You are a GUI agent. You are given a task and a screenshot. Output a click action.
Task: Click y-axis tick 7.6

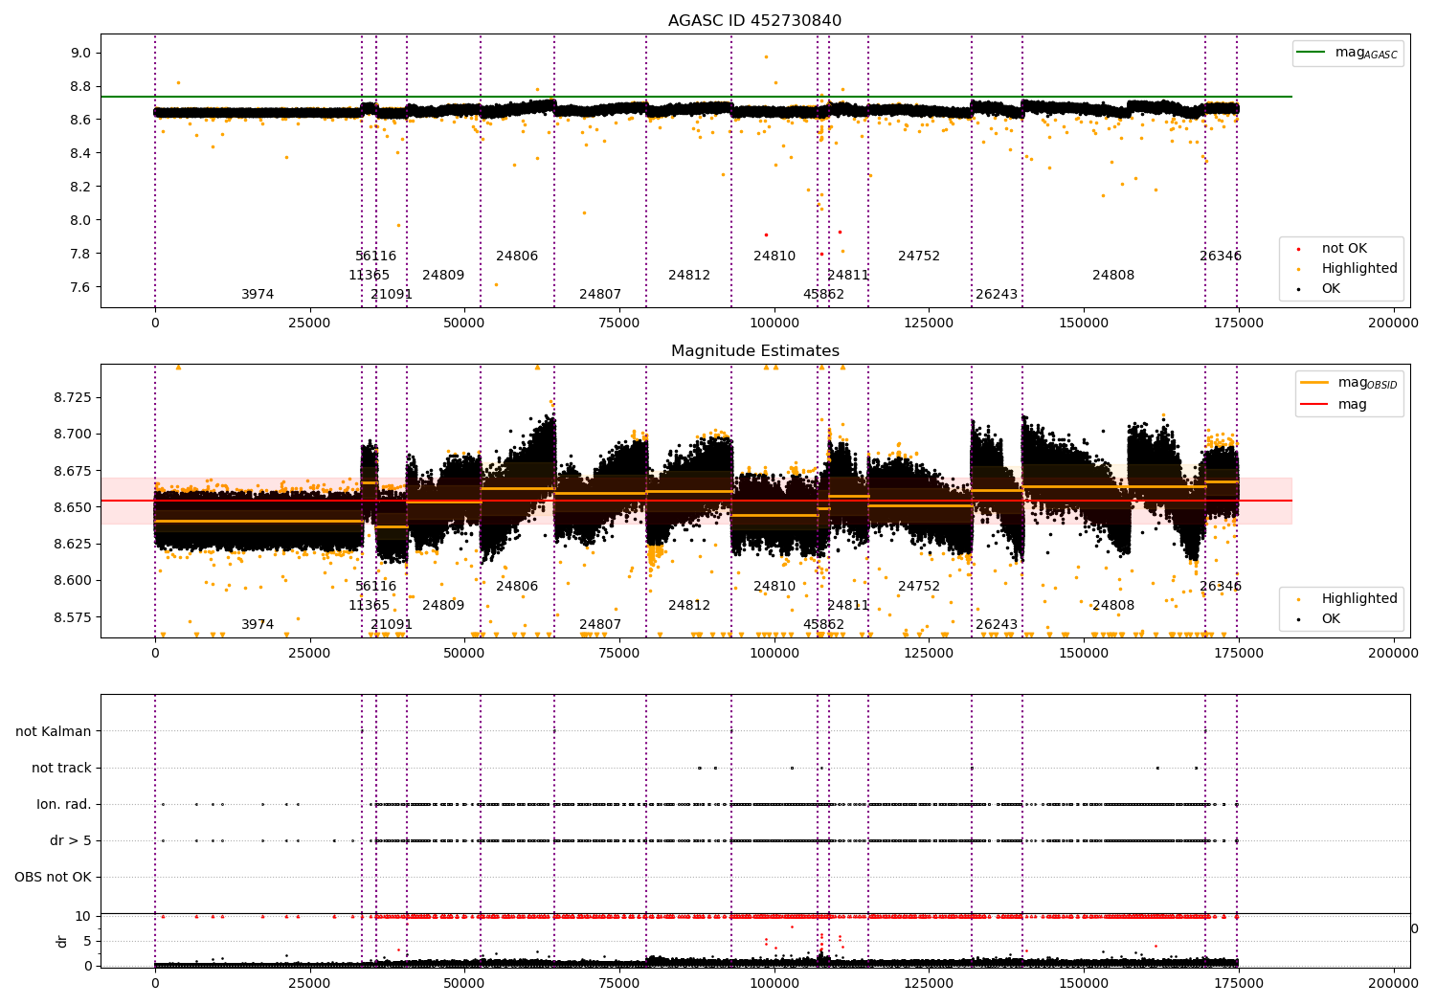coord(80,287)
